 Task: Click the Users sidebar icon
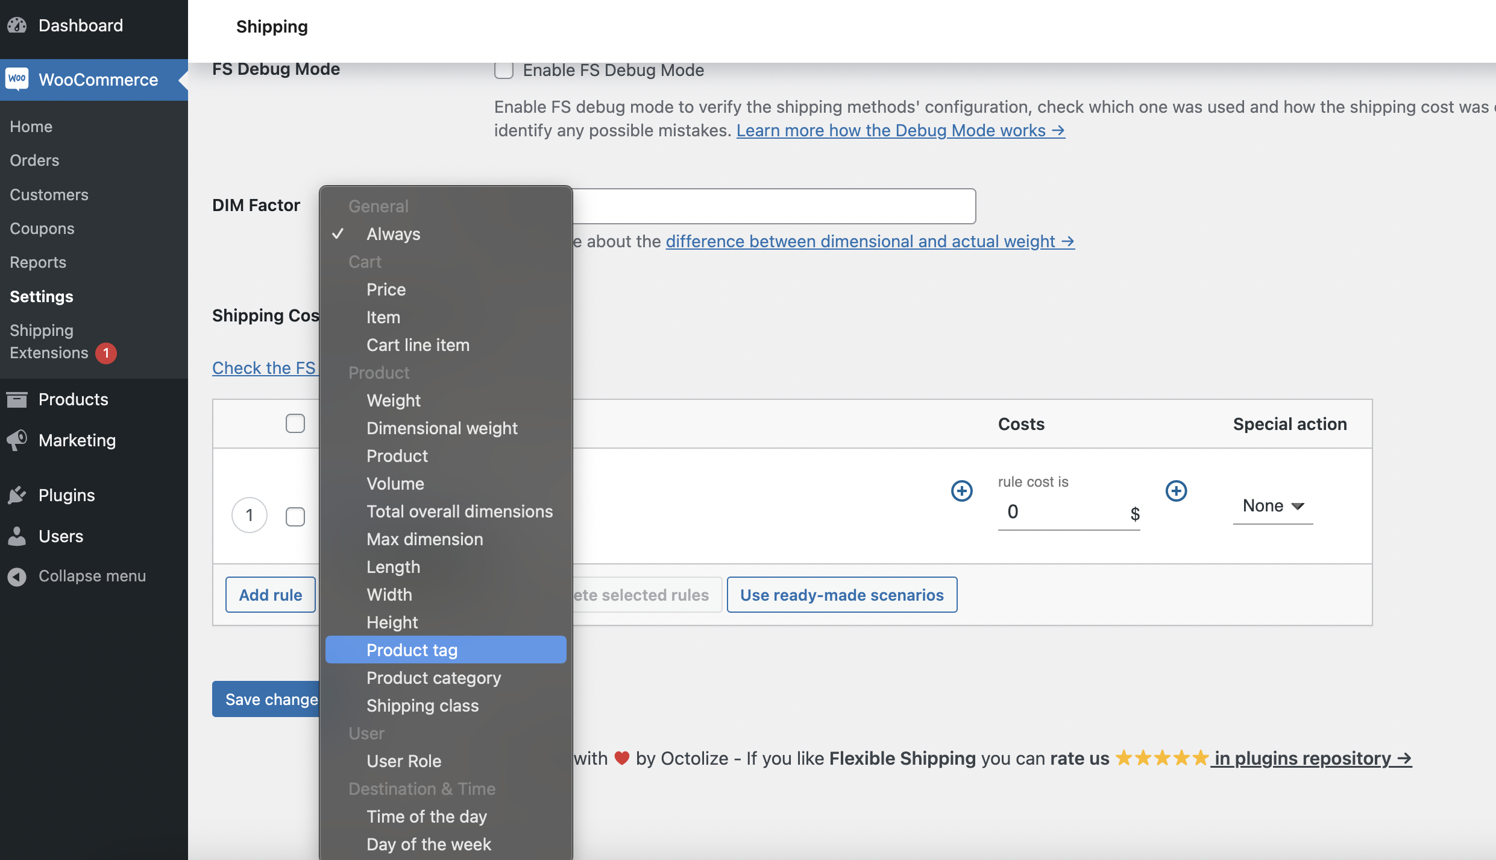click(x=17, y=536)
